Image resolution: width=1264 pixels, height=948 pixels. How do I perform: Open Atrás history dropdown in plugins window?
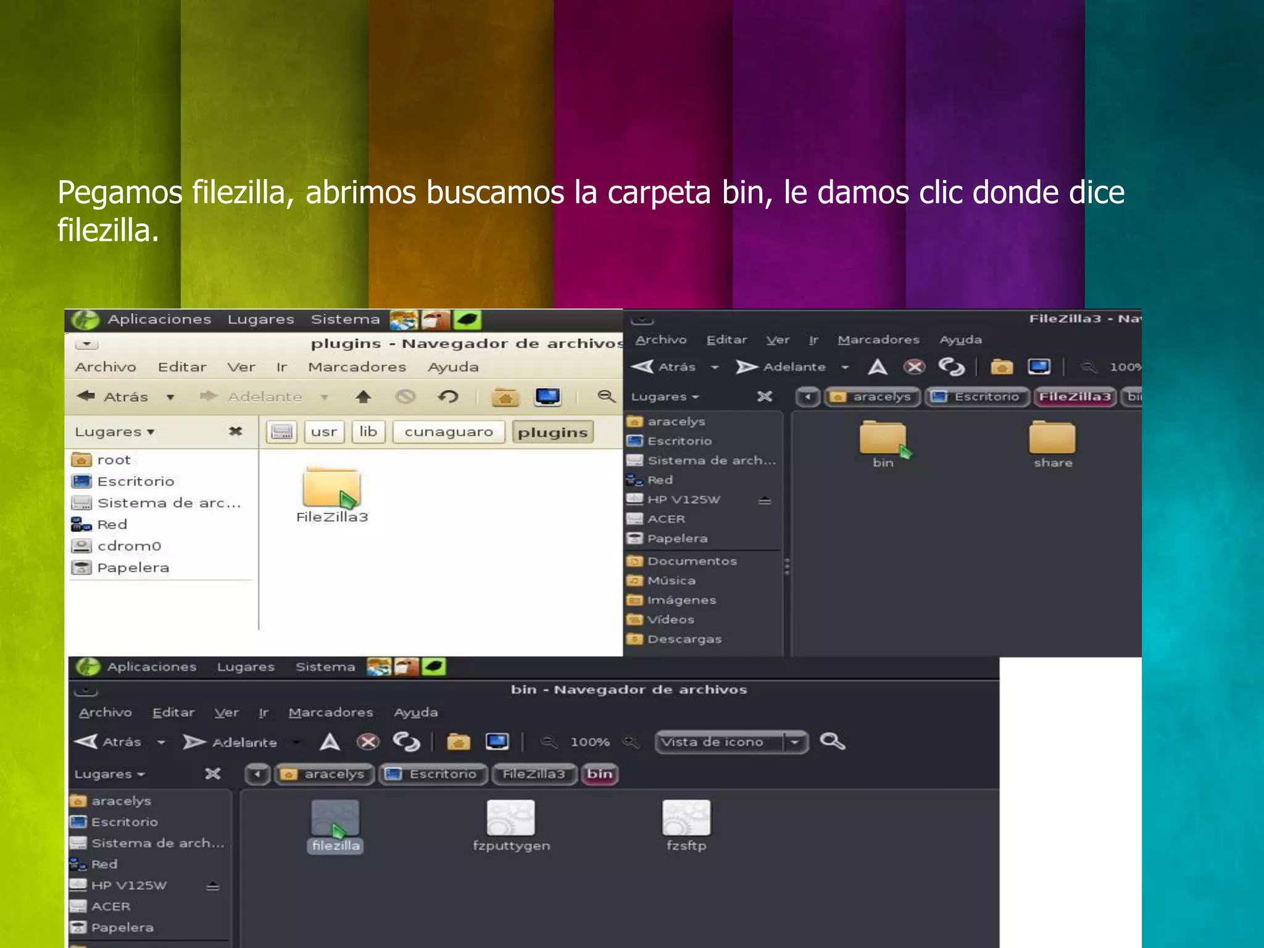point(170,397)
